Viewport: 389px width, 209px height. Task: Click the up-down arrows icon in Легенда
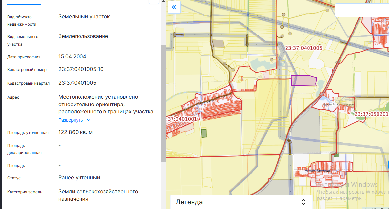[303, 202]
